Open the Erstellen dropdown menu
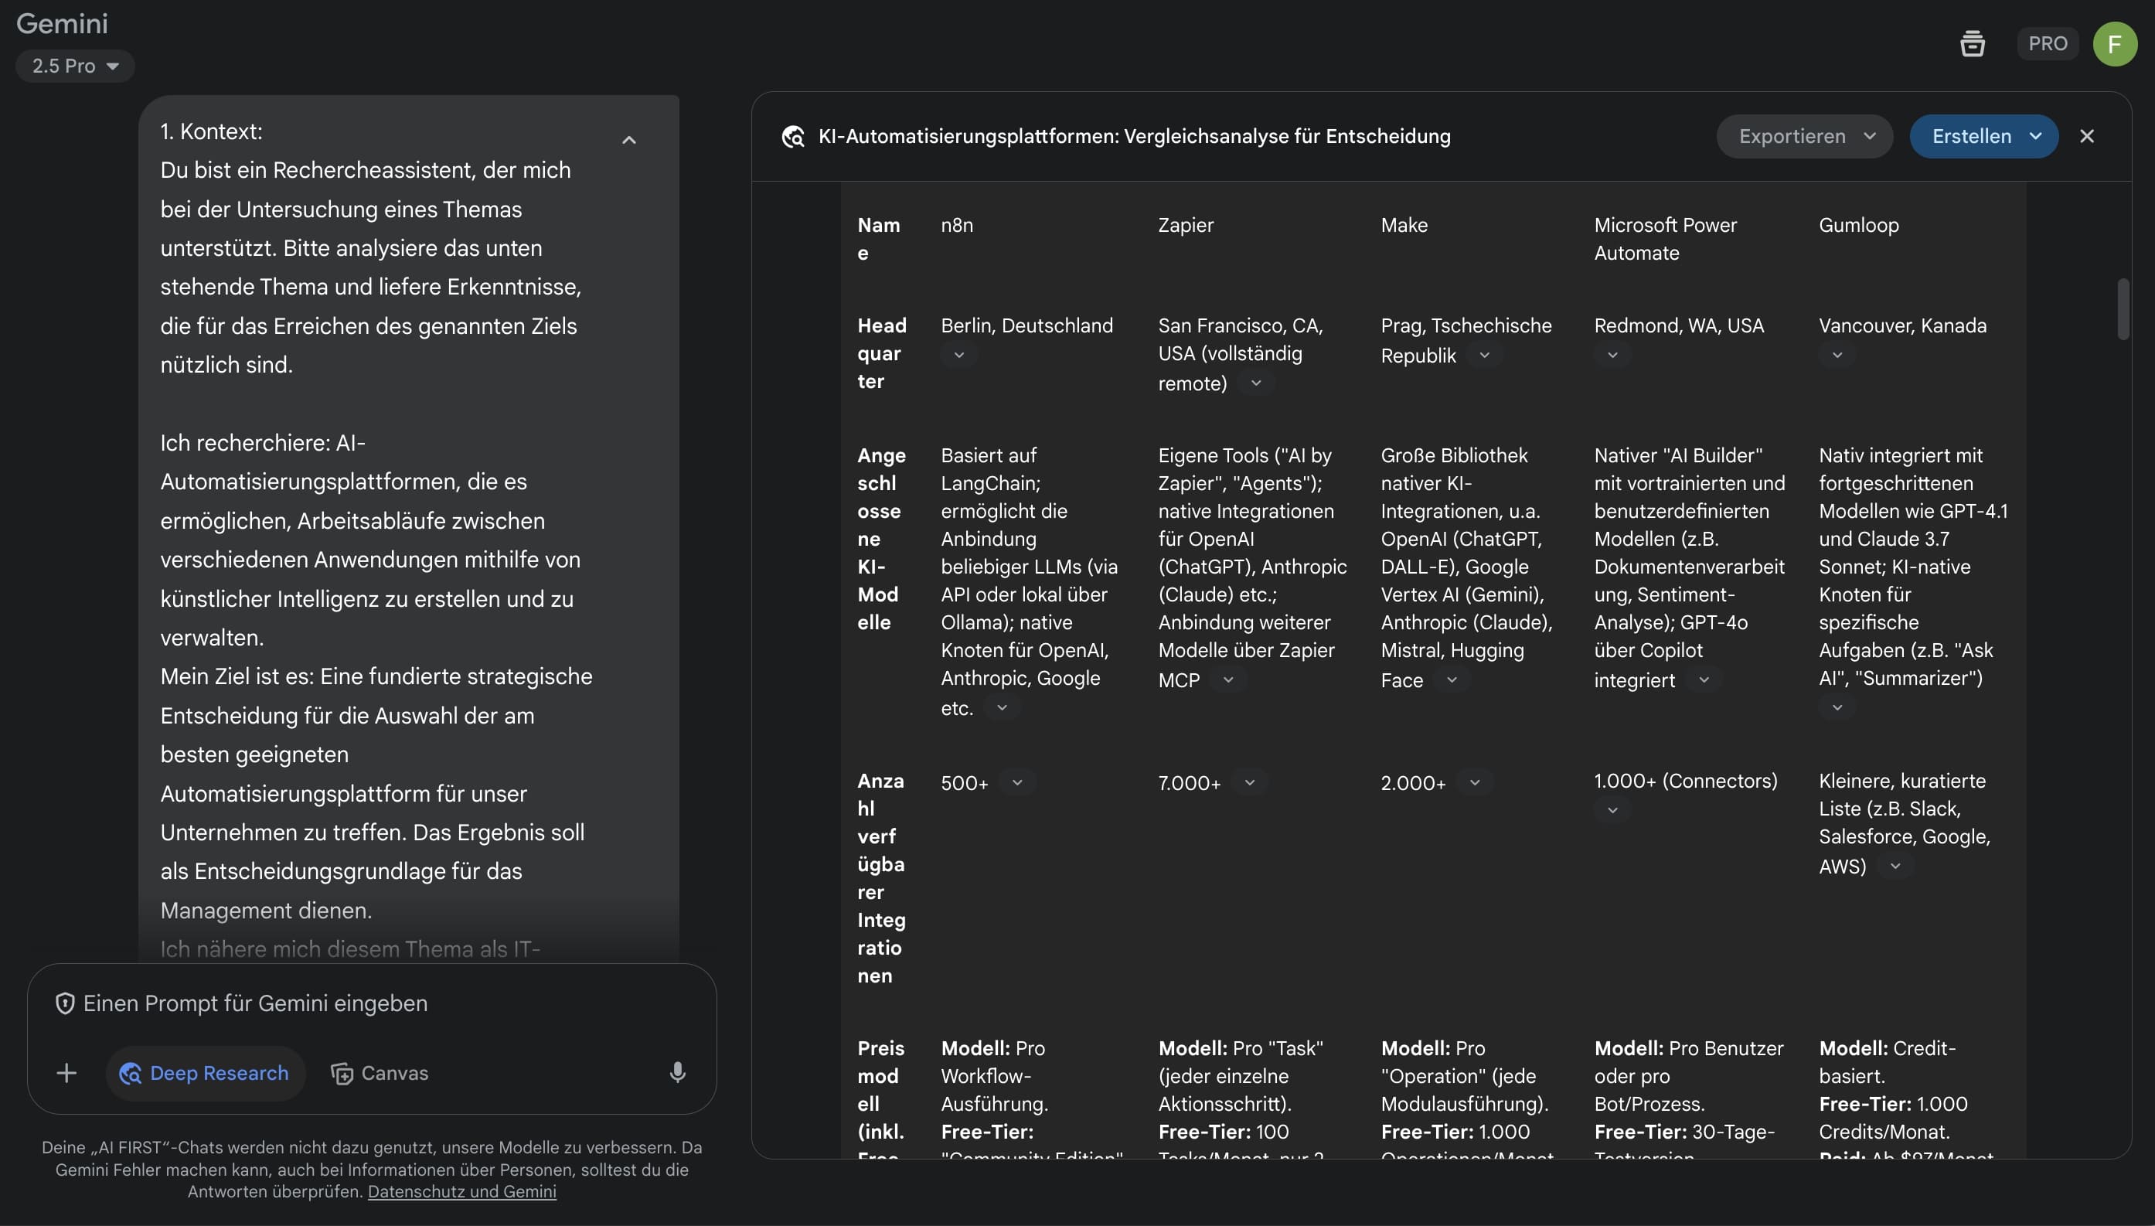 tap(1983, 136)
